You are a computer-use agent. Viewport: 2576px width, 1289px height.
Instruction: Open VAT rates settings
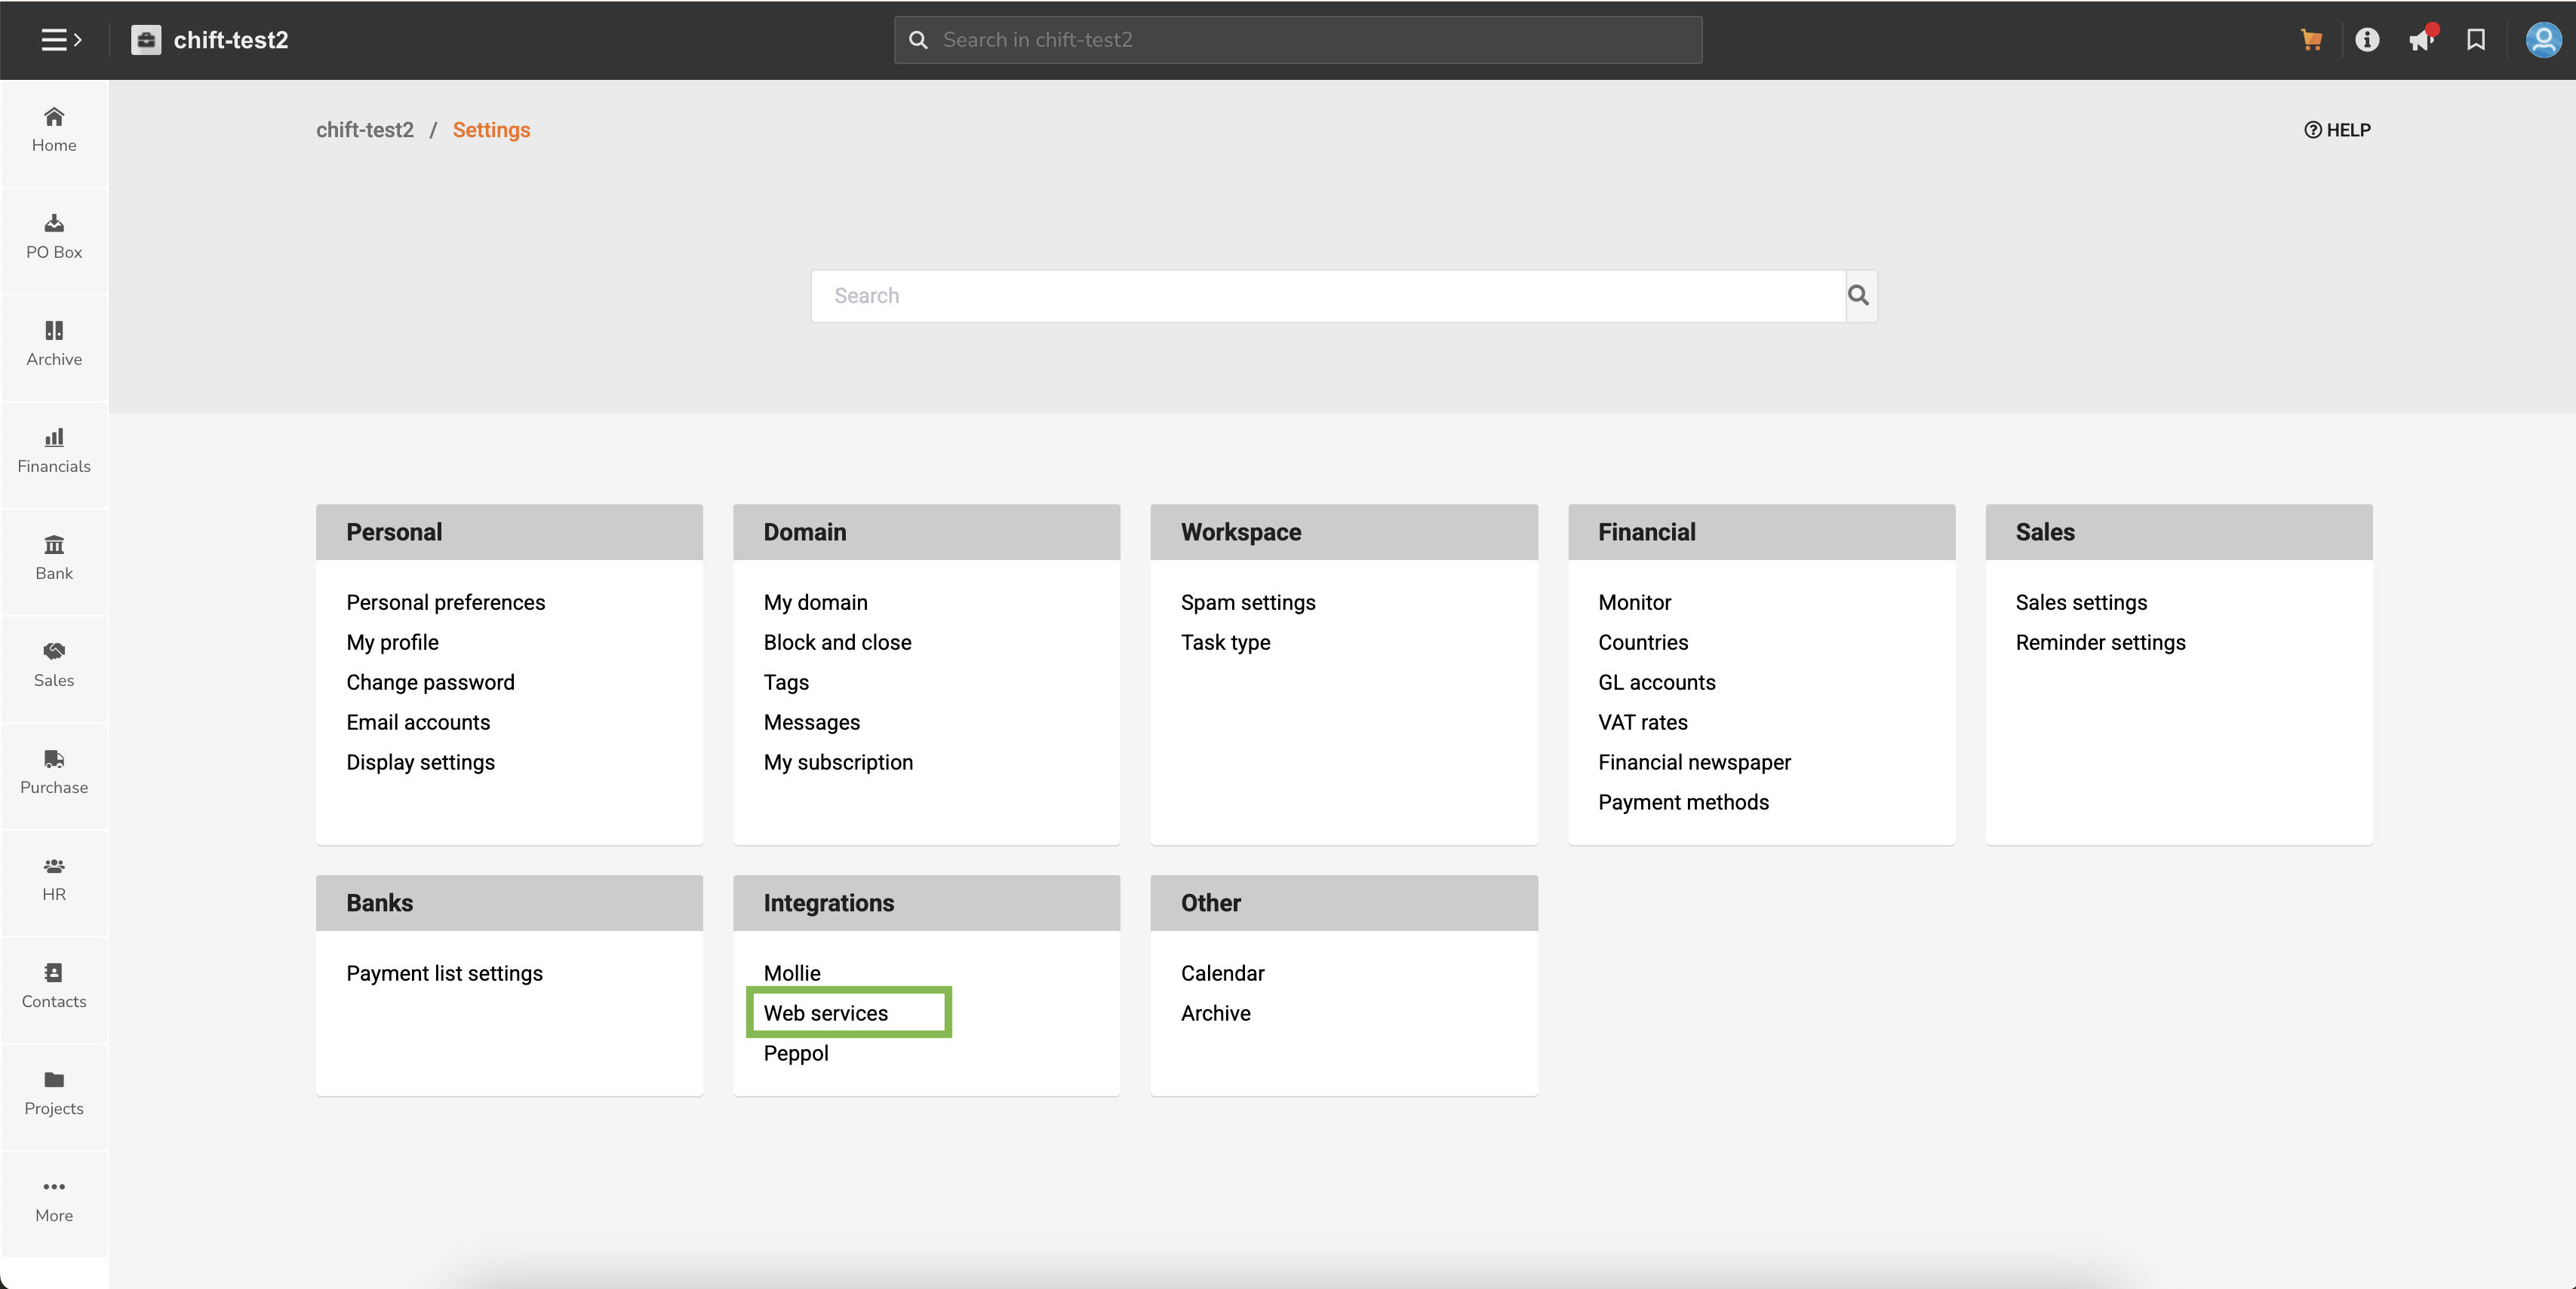click(x=1643, y=722)
